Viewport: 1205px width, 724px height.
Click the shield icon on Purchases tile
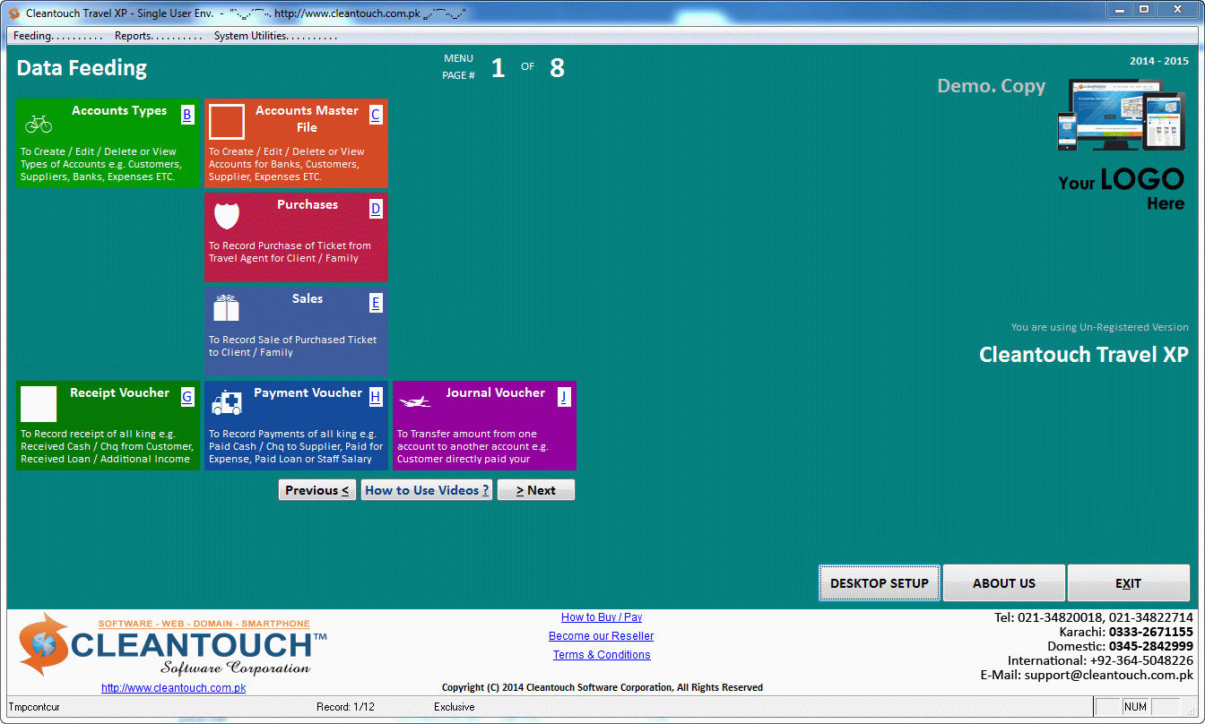(x=227, y=216)
